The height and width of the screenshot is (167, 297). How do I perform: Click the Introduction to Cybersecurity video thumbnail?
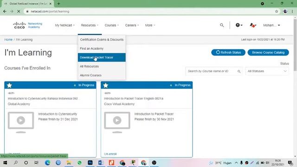21,122
